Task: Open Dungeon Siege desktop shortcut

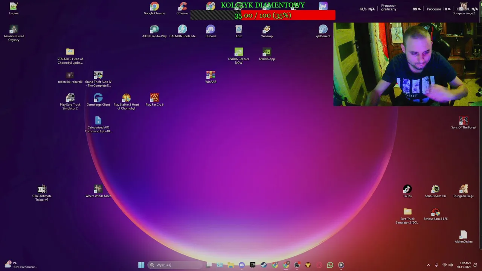Action: click(x=464, y=192)
